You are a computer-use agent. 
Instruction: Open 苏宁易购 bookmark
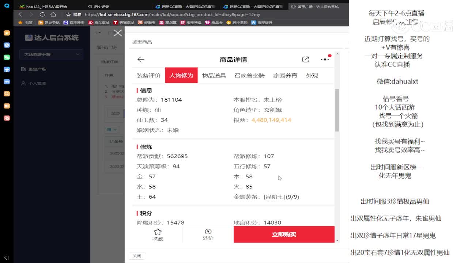pyautogui.click(x=237, y=23)
